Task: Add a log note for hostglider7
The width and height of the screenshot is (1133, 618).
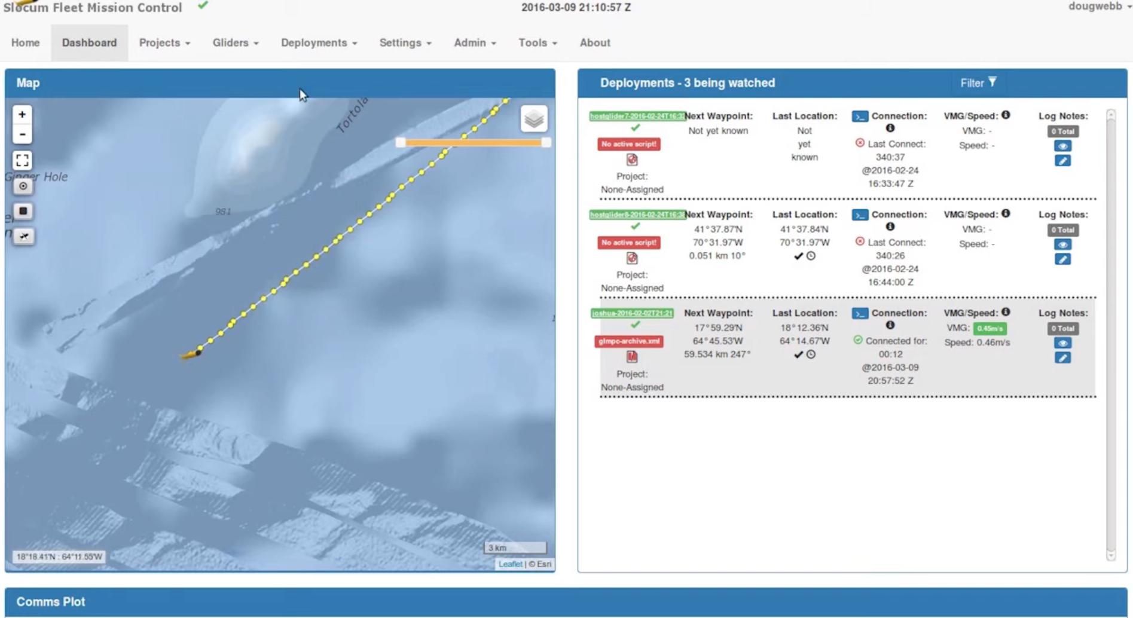Action: coord(1062,161)
